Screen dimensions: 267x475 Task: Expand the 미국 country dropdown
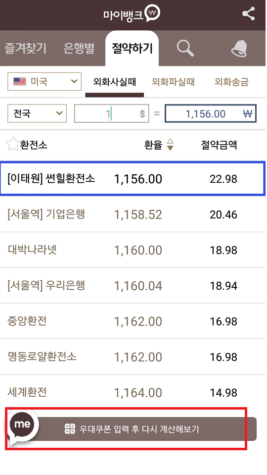click(44, 81)
